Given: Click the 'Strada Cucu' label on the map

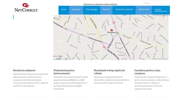Looking at the screenshot, I should (x=110, y=43).
